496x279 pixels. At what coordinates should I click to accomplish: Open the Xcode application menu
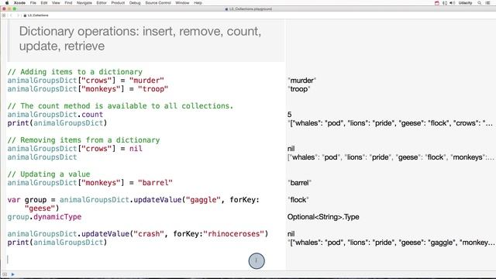click(19, 3)
